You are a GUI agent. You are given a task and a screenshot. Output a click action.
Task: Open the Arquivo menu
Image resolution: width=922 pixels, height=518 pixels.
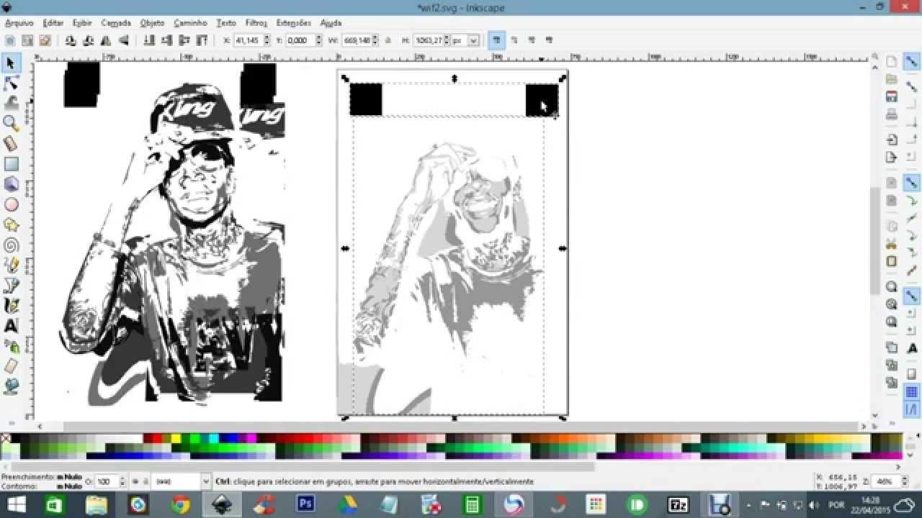tap(19, 23)
